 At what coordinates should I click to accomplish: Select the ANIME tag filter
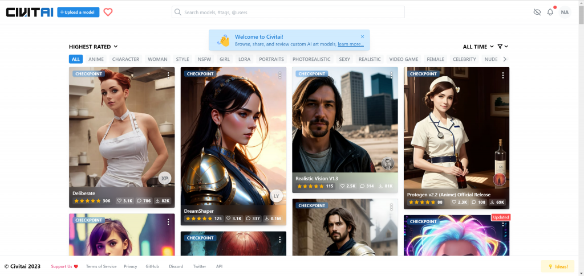click(96, 59)
